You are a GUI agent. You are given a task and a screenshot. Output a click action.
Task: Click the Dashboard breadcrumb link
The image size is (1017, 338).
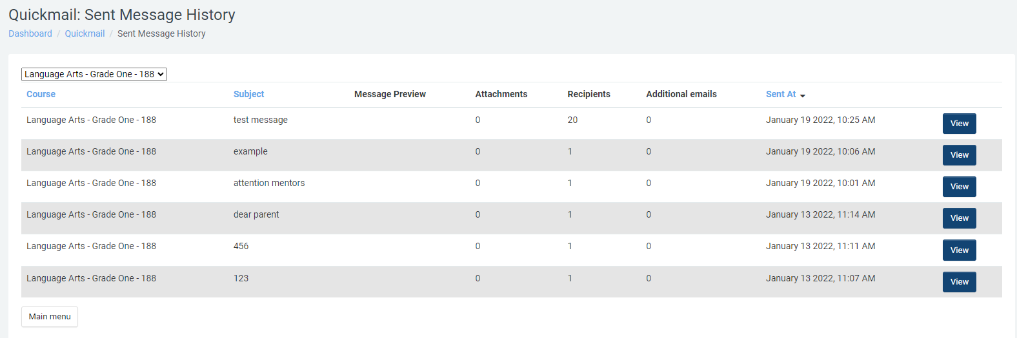[30, 33]
